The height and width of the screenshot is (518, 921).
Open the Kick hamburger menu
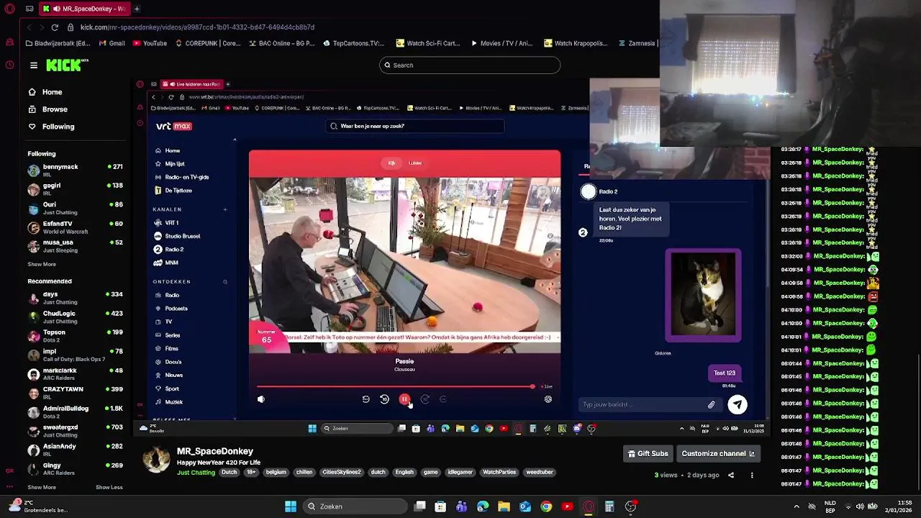tap(34, 65)
